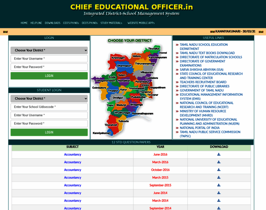Select Pudukkottai district on the map
This screenshot has width=266, height=210.
(138, 97)
